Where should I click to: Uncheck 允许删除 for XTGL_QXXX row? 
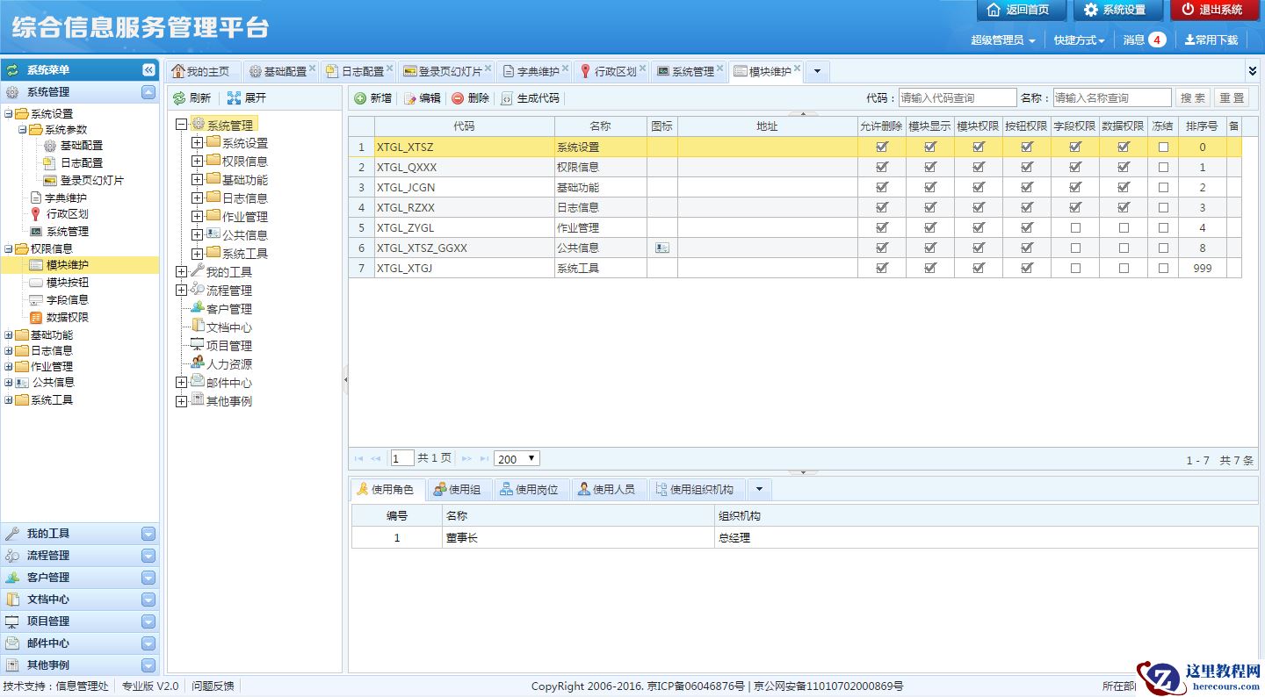882,168
